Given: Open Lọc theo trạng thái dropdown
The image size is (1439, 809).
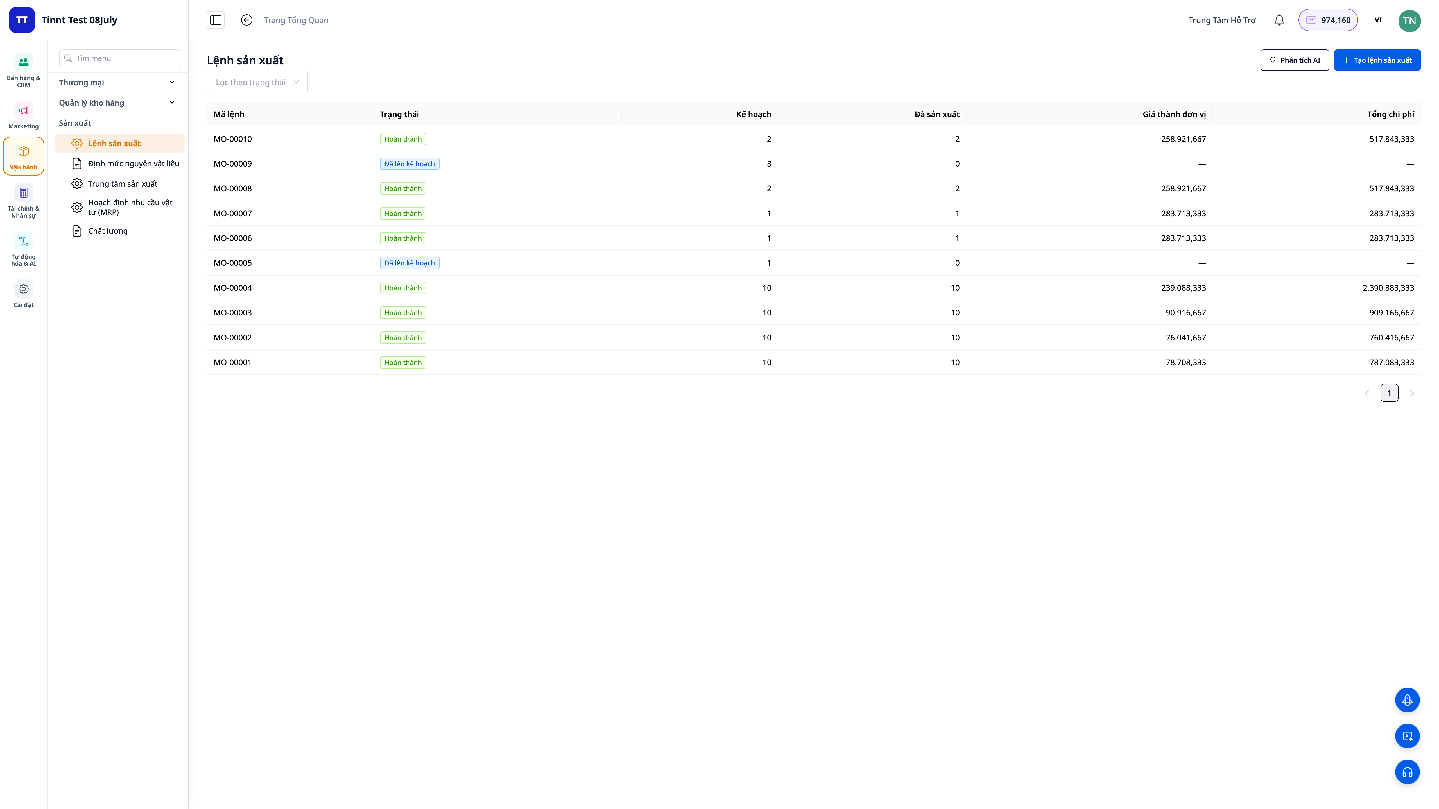Looking at the screenshot, I should 257,82.
